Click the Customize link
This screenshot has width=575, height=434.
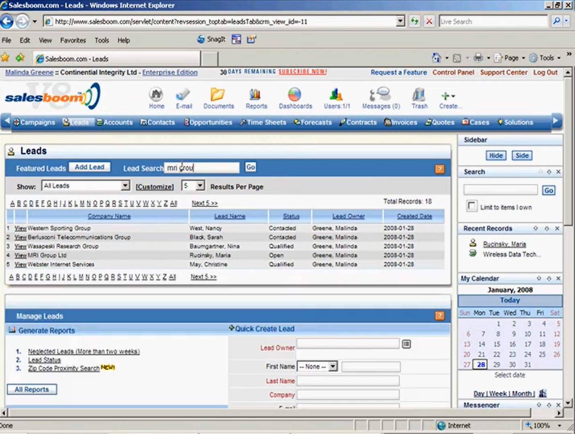(155, 187)
